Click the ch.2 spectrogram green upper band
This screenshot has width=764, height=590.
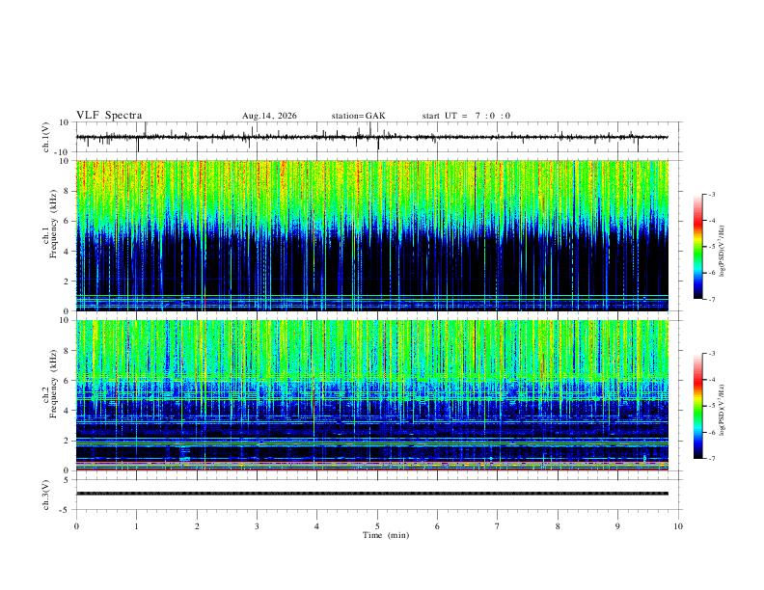point(371,349)
